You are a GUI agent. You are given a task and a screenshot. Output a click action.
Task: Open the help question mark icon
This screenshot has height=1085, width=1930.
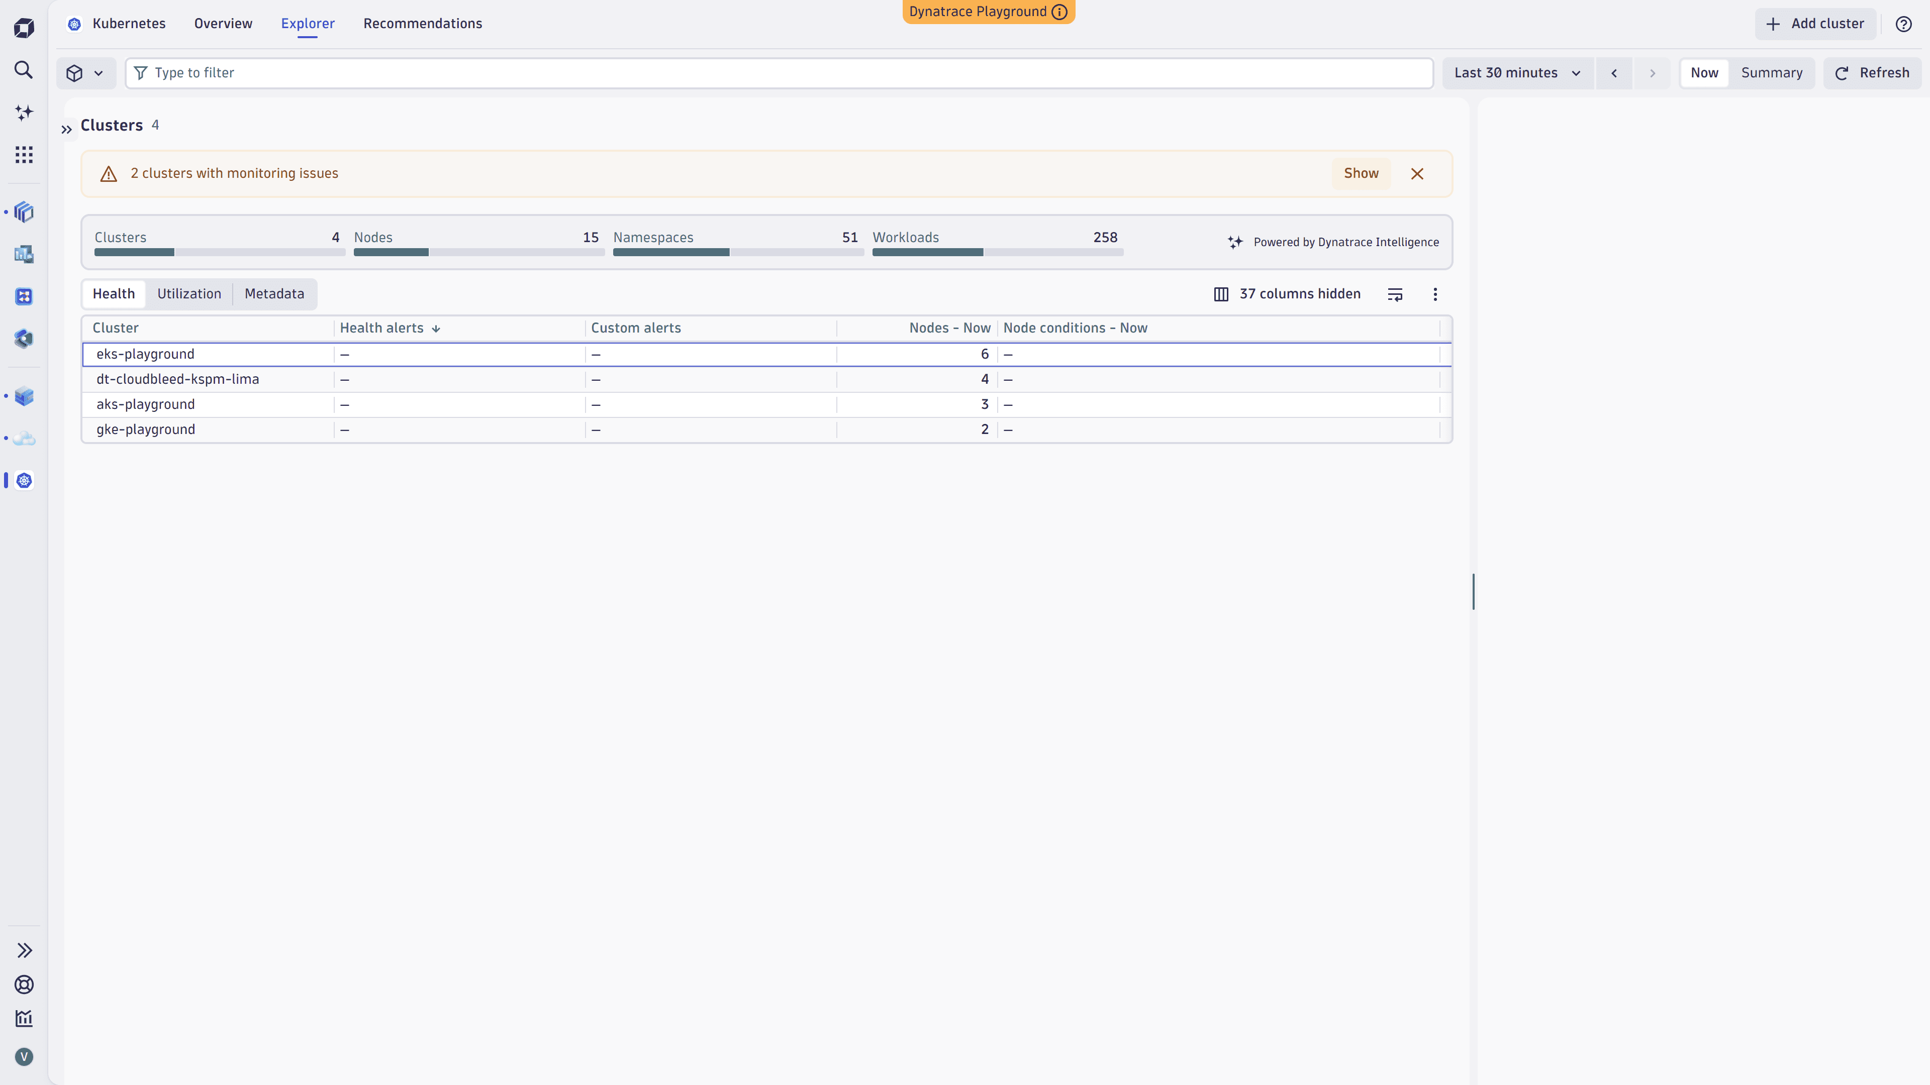1904,24
